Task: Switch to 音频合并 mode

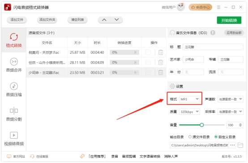Action: (x=14, y=65)
